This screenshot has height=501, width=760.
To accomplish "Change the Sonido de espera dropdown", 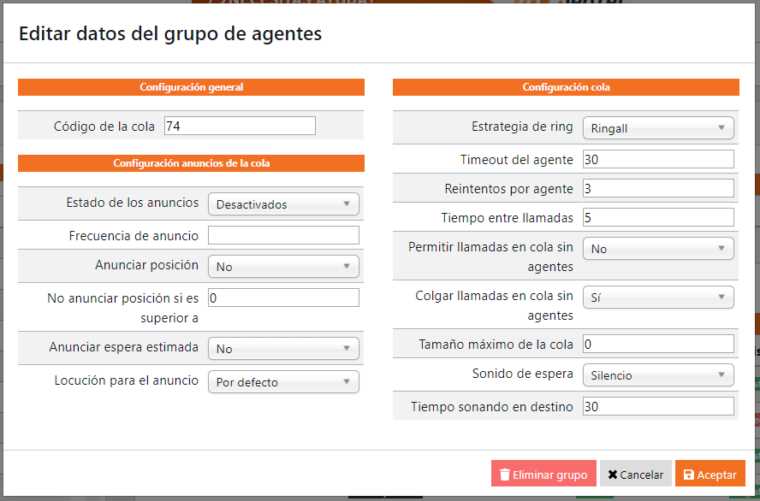I will point(658,375).
